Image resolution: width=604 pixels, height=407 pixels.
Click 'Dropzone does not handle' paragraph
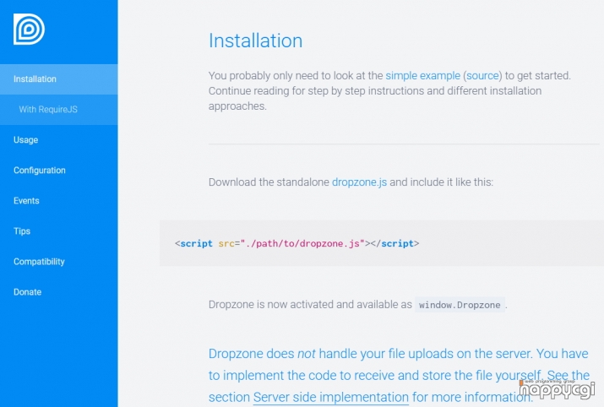[x=399, y=375]
